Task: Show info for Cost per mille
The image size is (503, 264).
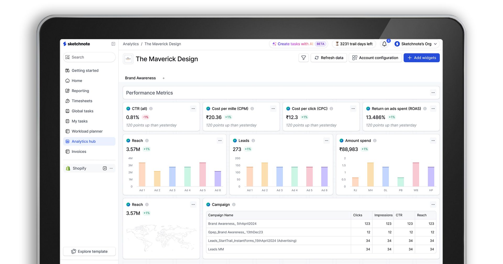Action: [252, 109]
